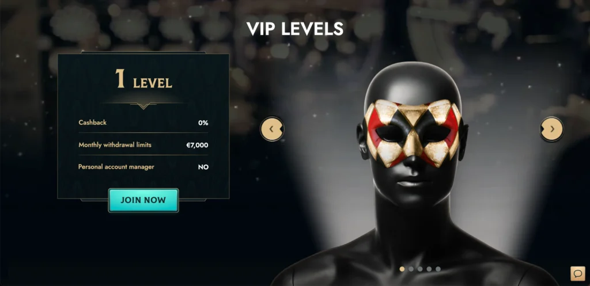Click the Cashback label
The width and height of the screenshot is (590, 286).
point(93,123)
